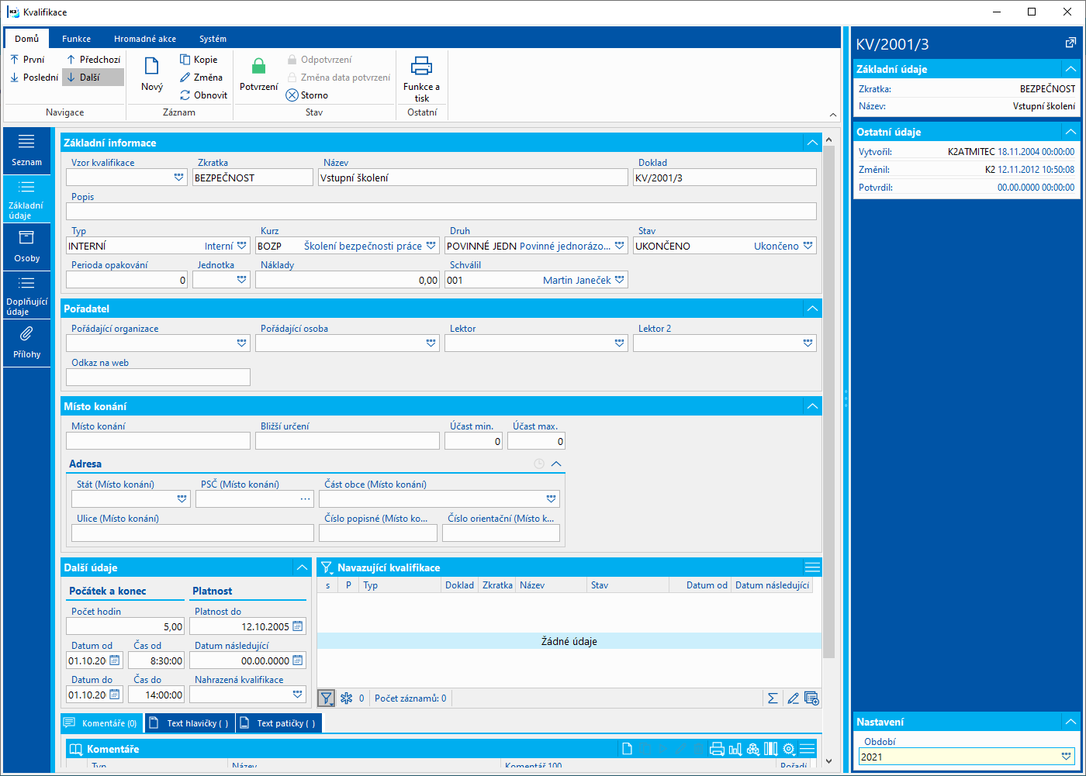The height and width of the screenshot is (776, 1086).
Task: Pop out the KV/2001/3 side panel
Action: [1070, 43]
